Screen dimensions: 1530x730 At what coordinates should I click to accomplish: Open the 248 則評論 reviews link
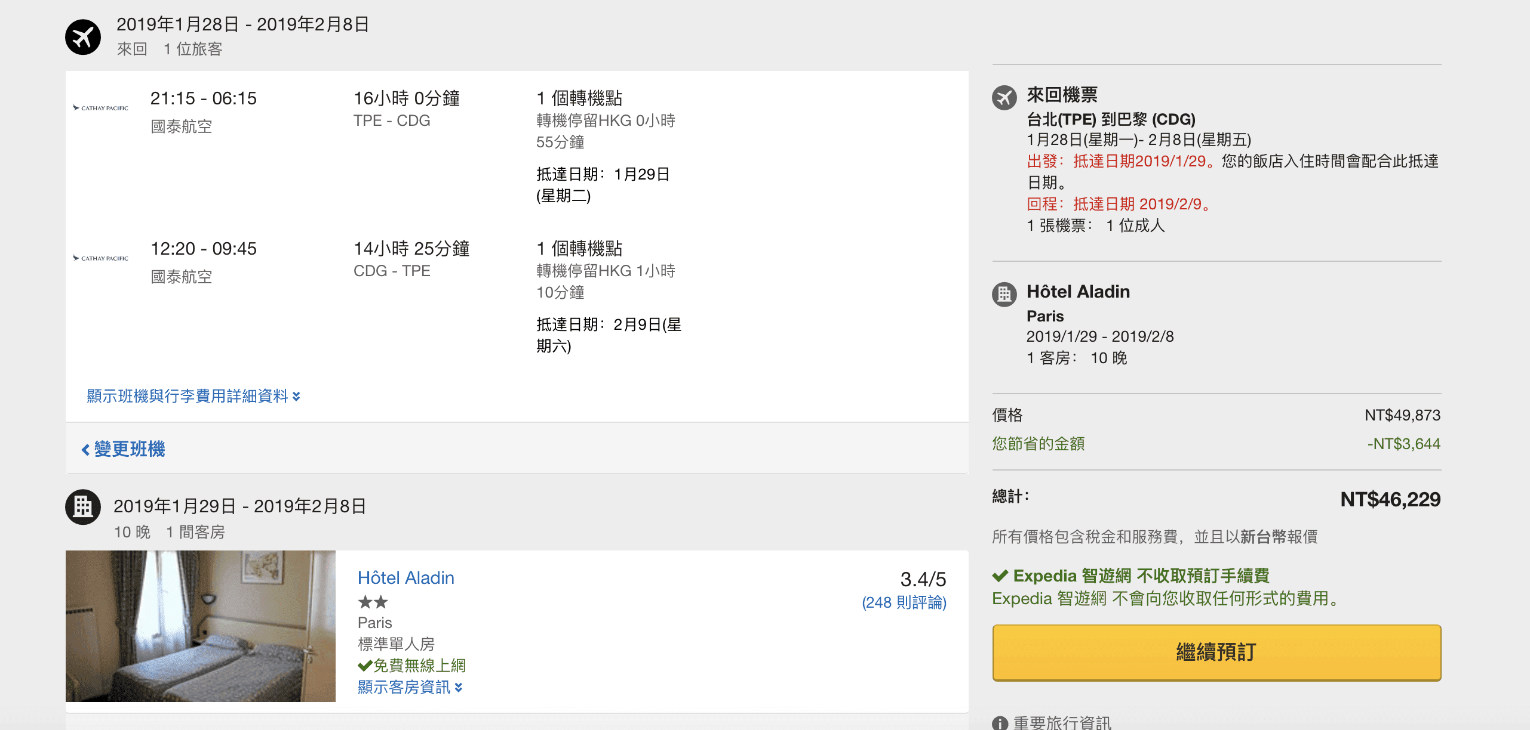coord(904,602)
